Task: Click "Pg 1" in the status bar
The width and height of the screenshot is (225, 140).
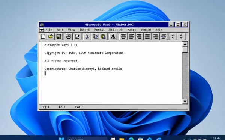Action: [46, 107]
